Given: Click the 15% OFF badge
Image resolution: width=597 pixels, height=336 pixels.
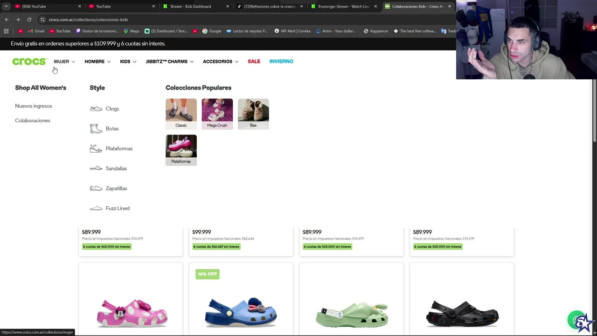Looking at the screenshot, I should tap(207, 274).
